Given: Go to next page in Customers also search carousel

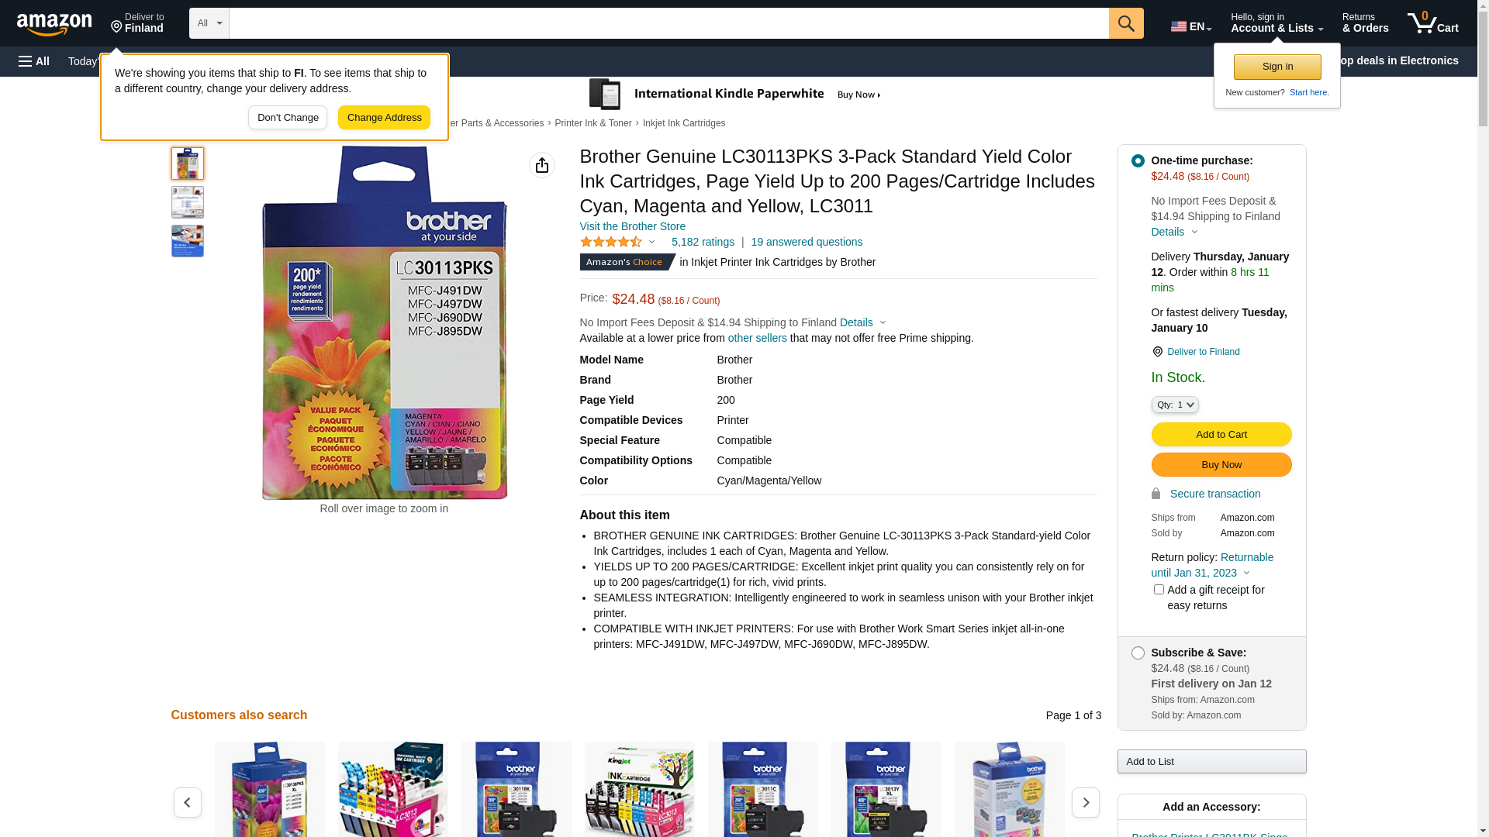Looking at the screenshot, I should [1085, 802].
